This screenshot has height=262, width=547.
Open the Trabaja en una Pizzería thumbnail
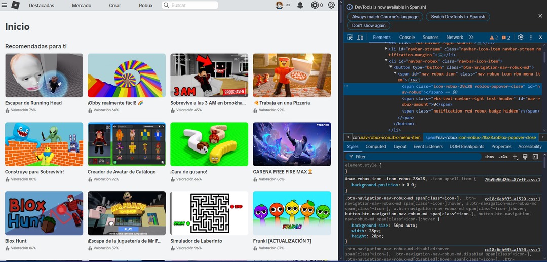pos(292,76)
